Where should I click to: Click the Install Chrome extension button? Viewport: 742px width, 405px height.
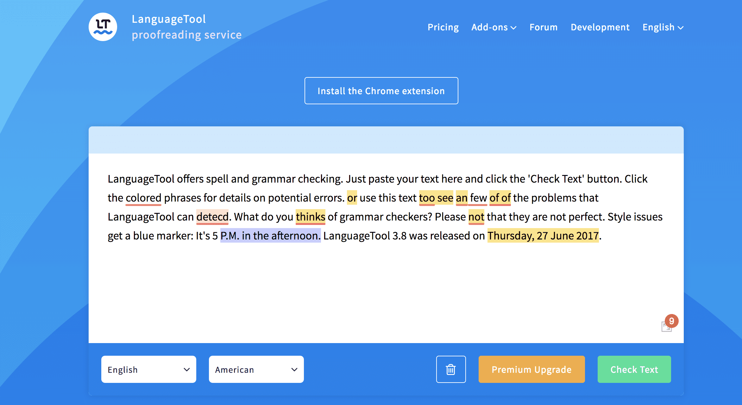tap(381, 91)
